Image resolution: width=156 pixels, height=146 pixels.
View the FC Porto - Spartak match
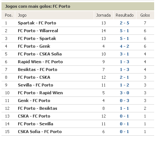pyautogui.click(x=37, y=38)
